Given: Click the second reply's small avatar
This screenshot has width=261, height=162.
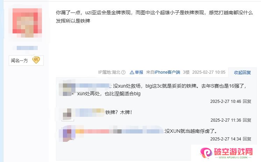Looking at the screenshot, I should coord(67,114).
